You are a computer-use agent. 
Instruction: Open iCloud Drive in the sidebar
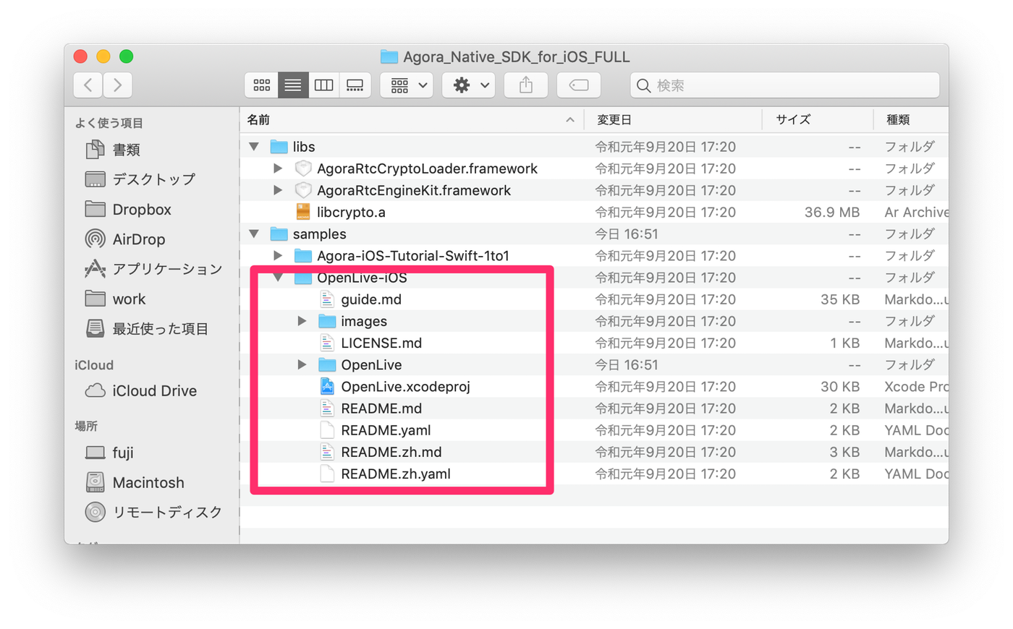coord(140,391)
